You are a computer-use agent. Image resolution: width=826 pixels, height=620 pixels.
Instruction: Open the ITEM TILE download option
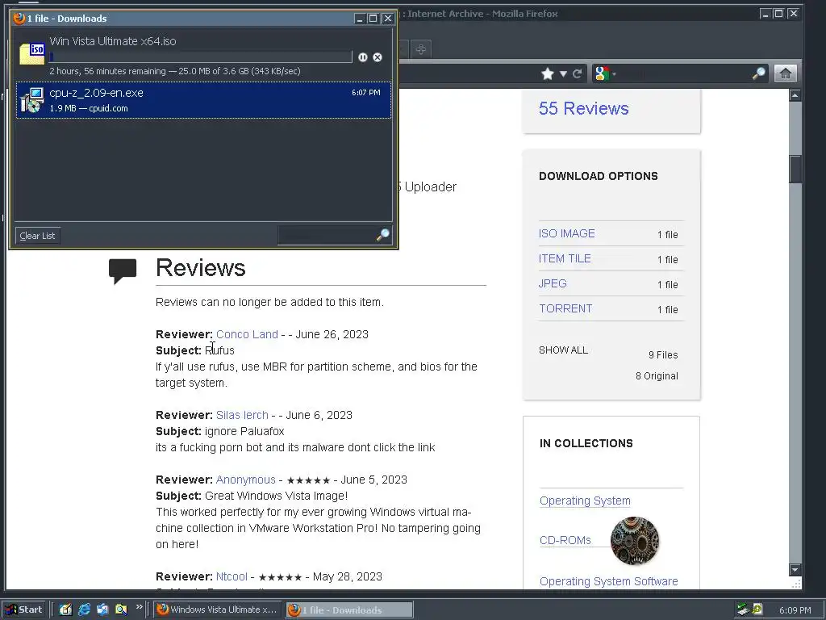pyautogui.click(x=565, y=259)
